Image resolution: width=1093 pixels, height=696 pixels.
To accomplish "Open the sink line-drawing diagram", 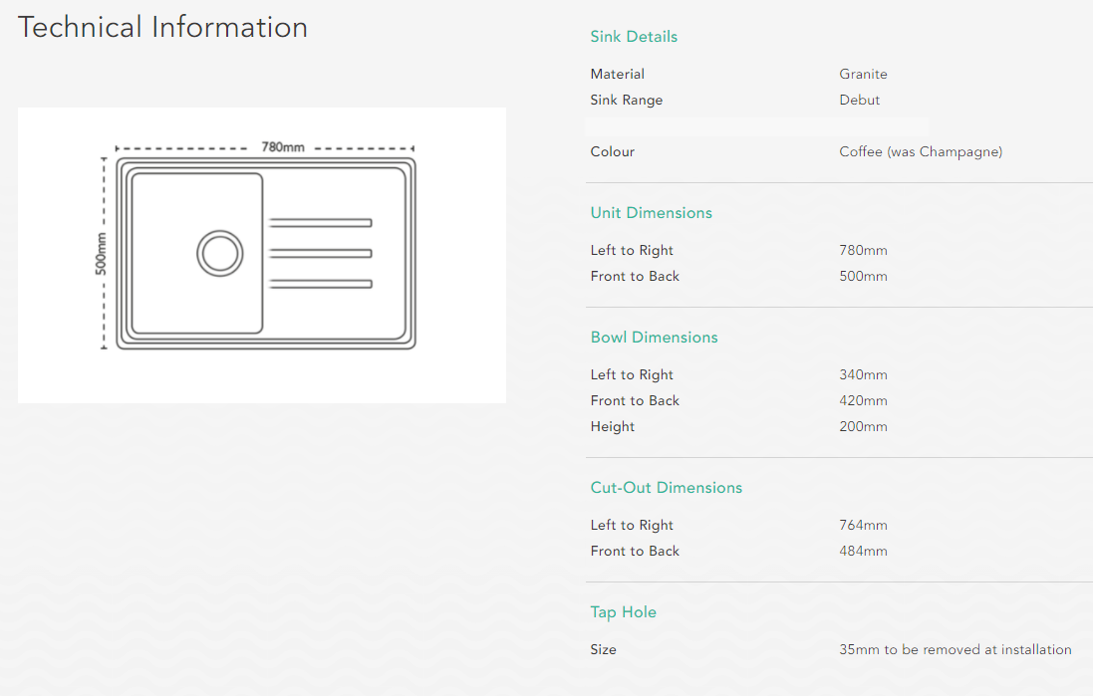I will pyautogui.click(x=262, y=255).
